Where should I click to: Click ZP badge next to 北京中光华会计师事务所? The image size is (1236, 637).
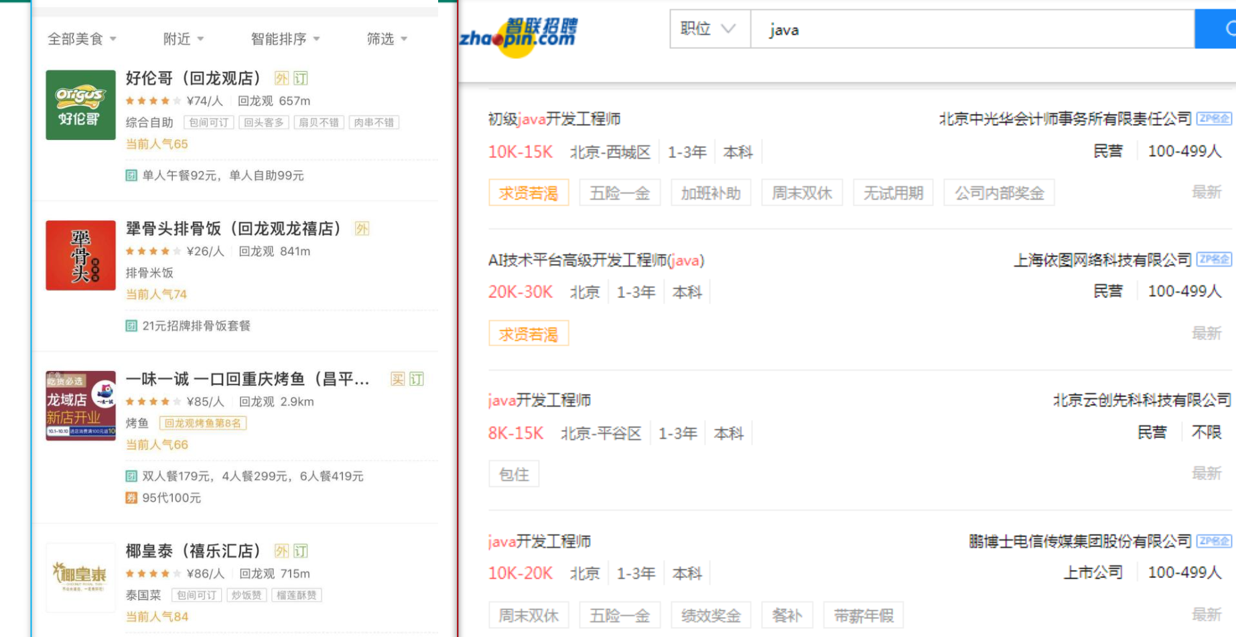[1214, 119]
